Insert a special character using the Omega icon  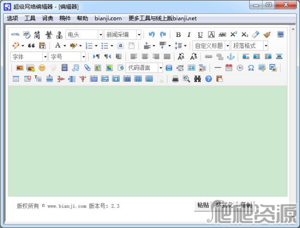[x=250, y=67]
